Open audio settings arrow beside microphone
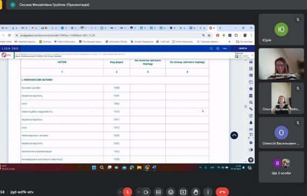This screenshot has height=196, width=307. 120,192
